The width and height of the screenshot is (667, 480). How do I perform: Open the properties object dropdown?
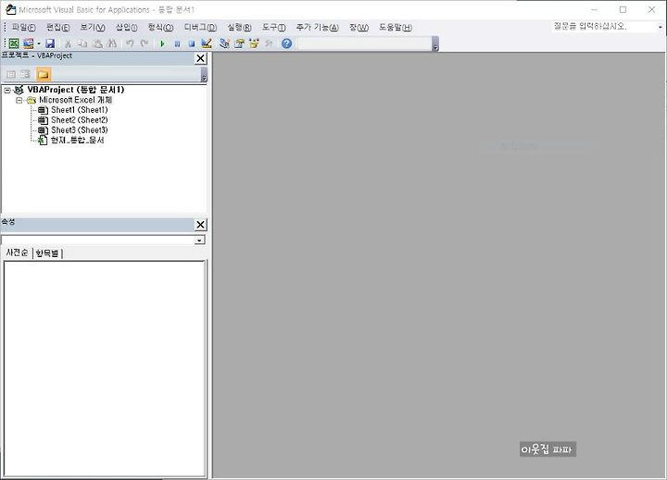click(x=198, y=240)
